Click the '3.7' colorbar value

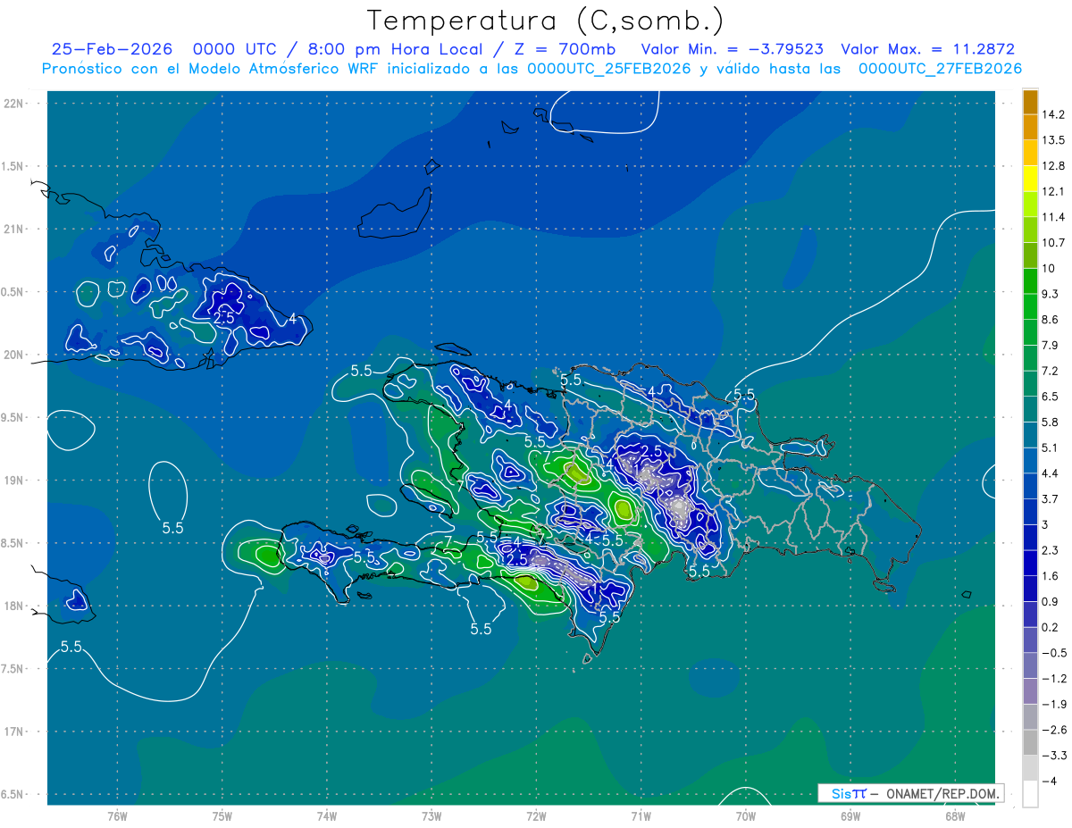(x=1051, y=498)
